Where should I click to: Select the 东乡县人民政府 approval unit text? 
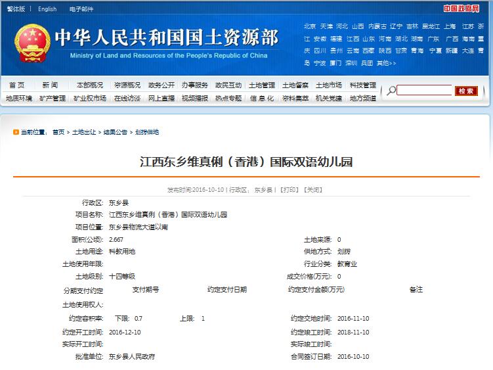click(x=132, y=356)
